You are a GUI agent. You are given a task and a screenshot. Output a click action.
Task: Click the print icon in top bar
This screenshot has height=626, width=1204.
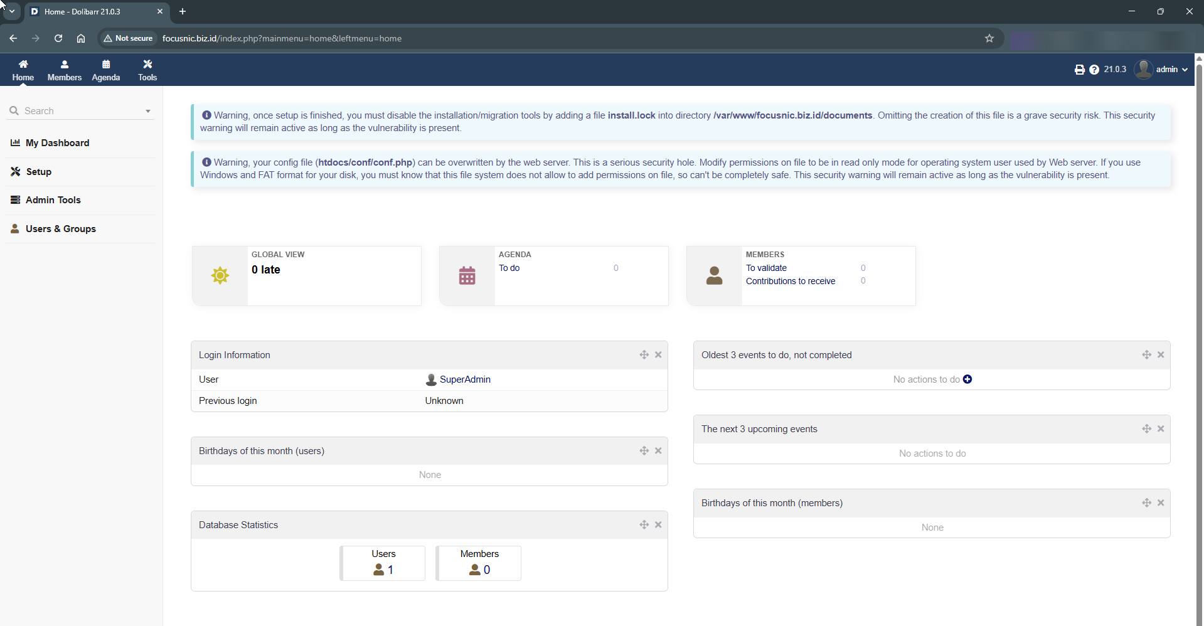1079,70
